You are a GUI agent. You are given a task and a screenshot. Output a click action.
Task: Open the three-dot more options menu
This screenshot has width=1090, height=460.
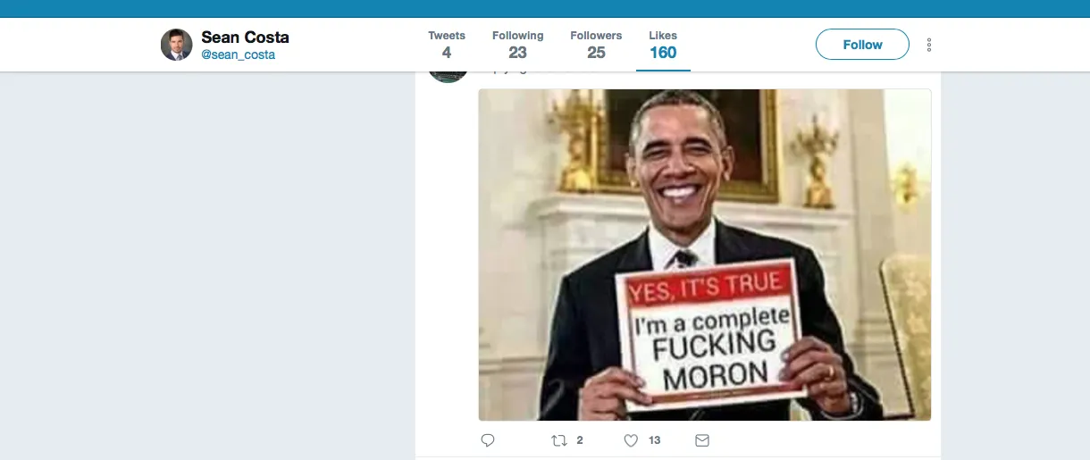(x=929, y=45)
